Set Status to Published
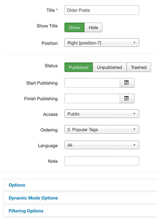Screen dimensions: 157x218 (x=78, y=67)
